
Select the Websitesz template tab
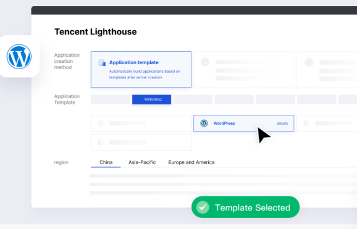151,99
